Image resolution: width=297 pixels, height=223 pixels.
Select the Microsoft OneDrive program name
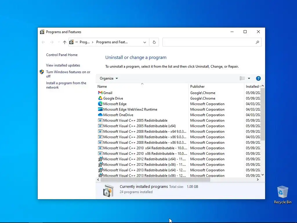pyautogui.click(x=118, y=115)
